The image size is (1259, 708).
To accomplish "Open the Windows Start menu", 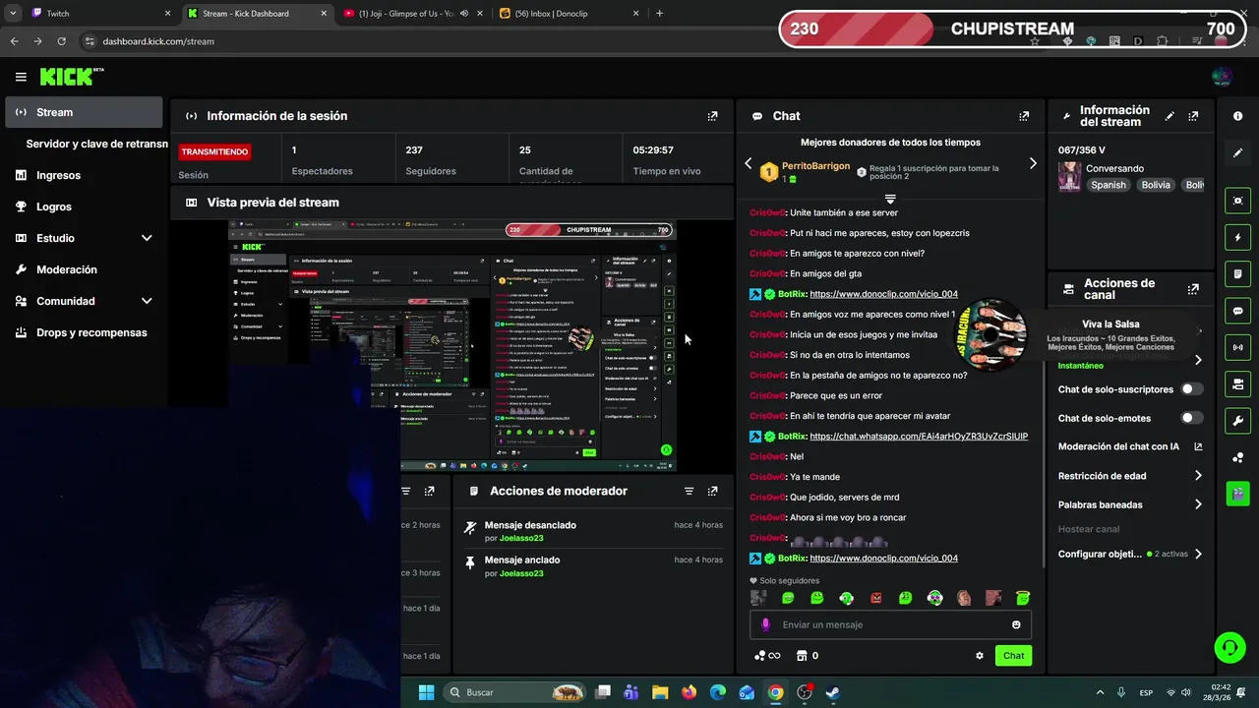I will (426, 692).
